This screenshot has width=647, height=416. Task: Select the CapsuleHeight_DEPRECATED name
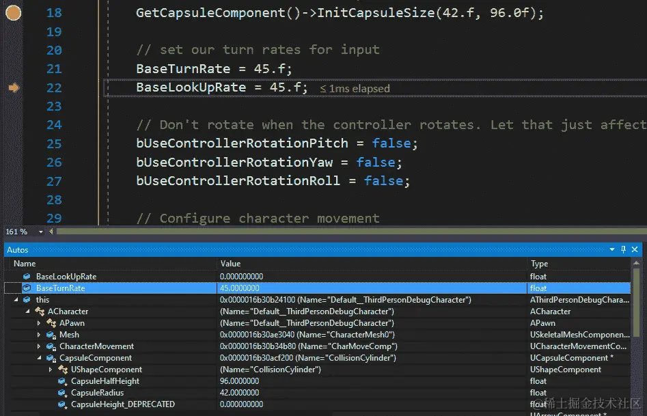[x=123, y=404]
